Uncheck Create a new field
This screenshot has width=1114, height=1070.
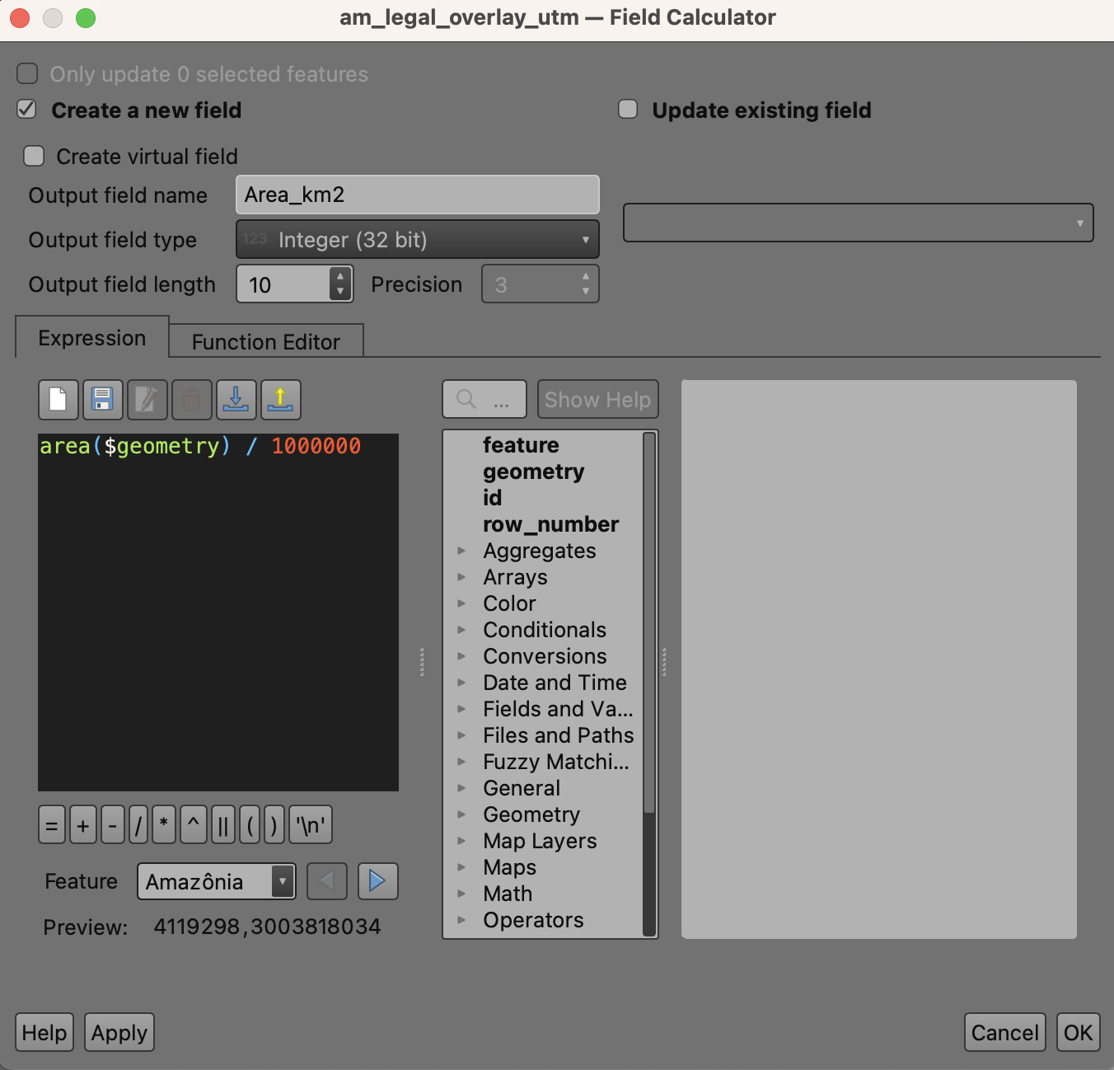click(x=27, y=110)
